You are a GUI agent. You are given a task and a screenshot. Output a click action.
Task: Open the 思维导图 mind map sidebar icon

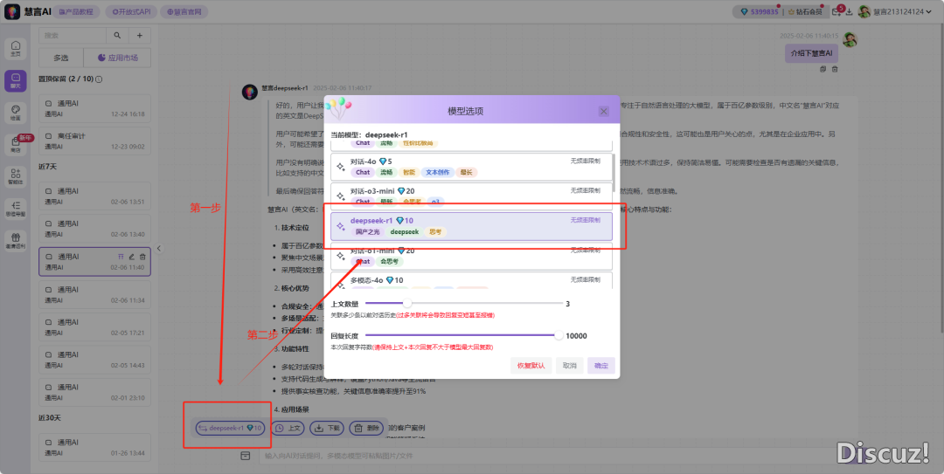[x=16, y=209]
